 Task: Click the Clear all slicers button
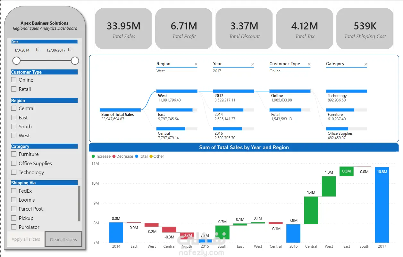[63, 239]
